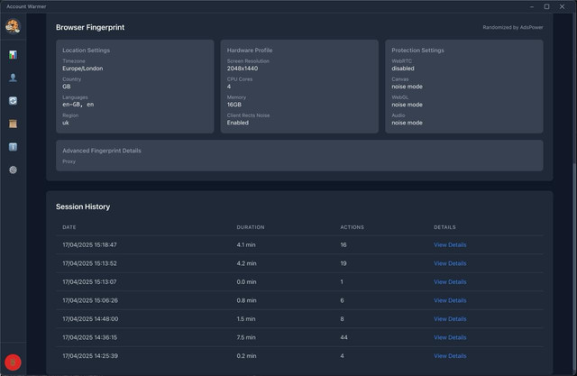
Task: Click the blue info sidebar icon
Action: [13, 147]
